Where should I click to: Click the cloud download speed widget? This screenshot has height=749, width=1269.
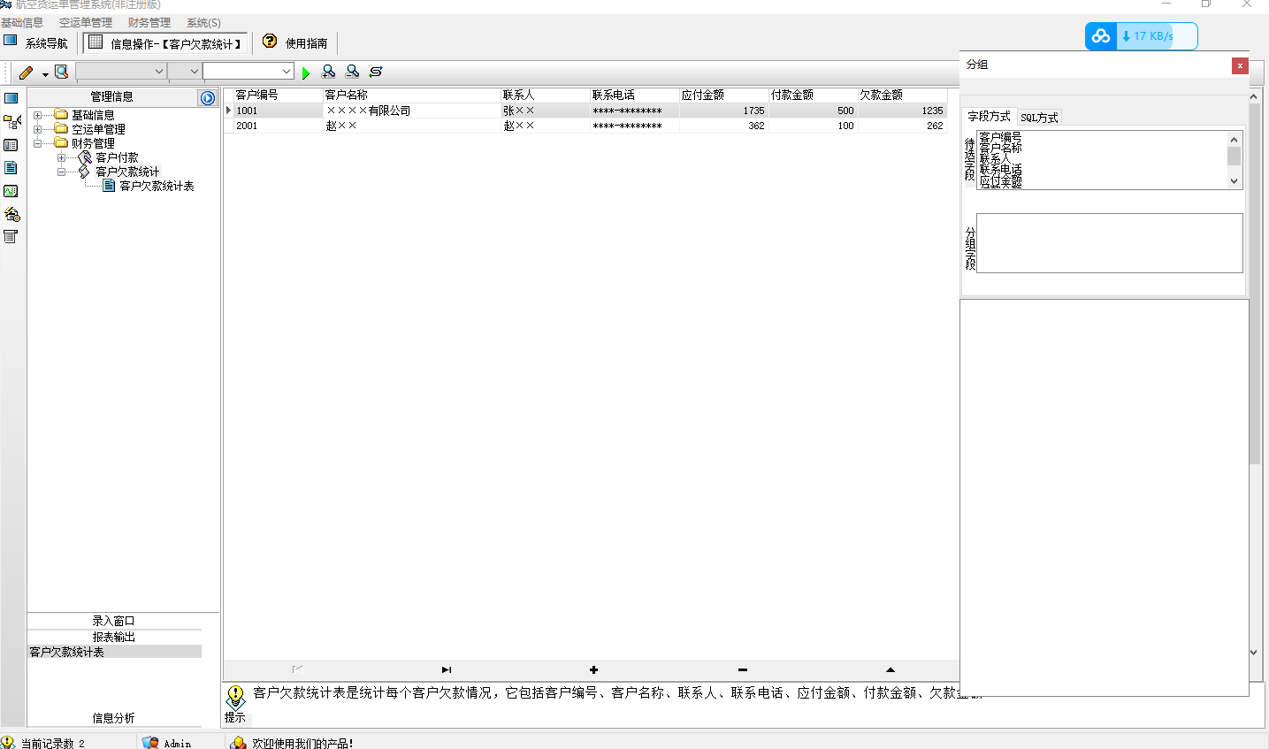[1141, 36]
